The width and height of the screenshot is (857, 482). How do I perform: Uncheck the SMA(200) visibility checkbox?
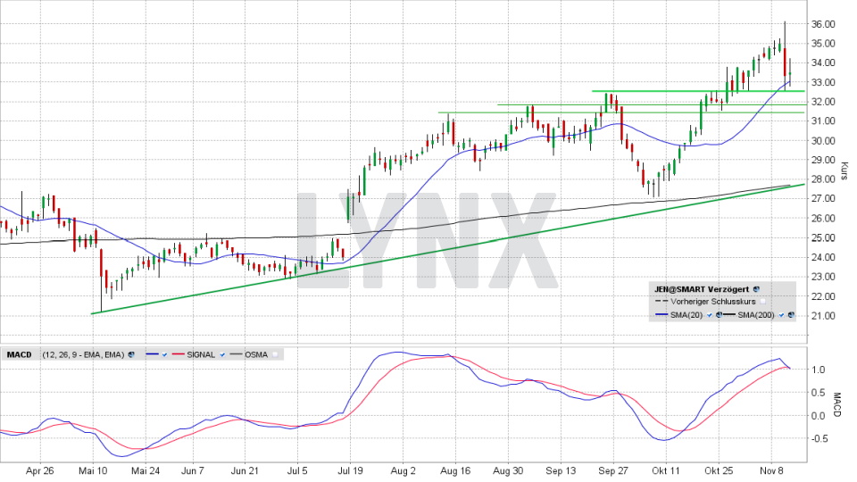click(x=780, y=315)
